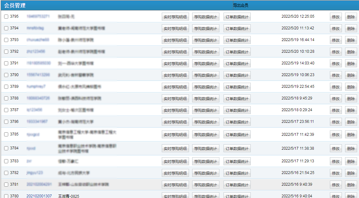Click the 导出会员 export link
The width and height of the screenshot is (359, 198).
pos(241,5)
